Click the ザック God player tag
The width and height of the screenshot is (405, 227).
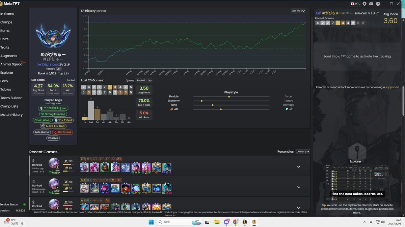pos(62,120)
